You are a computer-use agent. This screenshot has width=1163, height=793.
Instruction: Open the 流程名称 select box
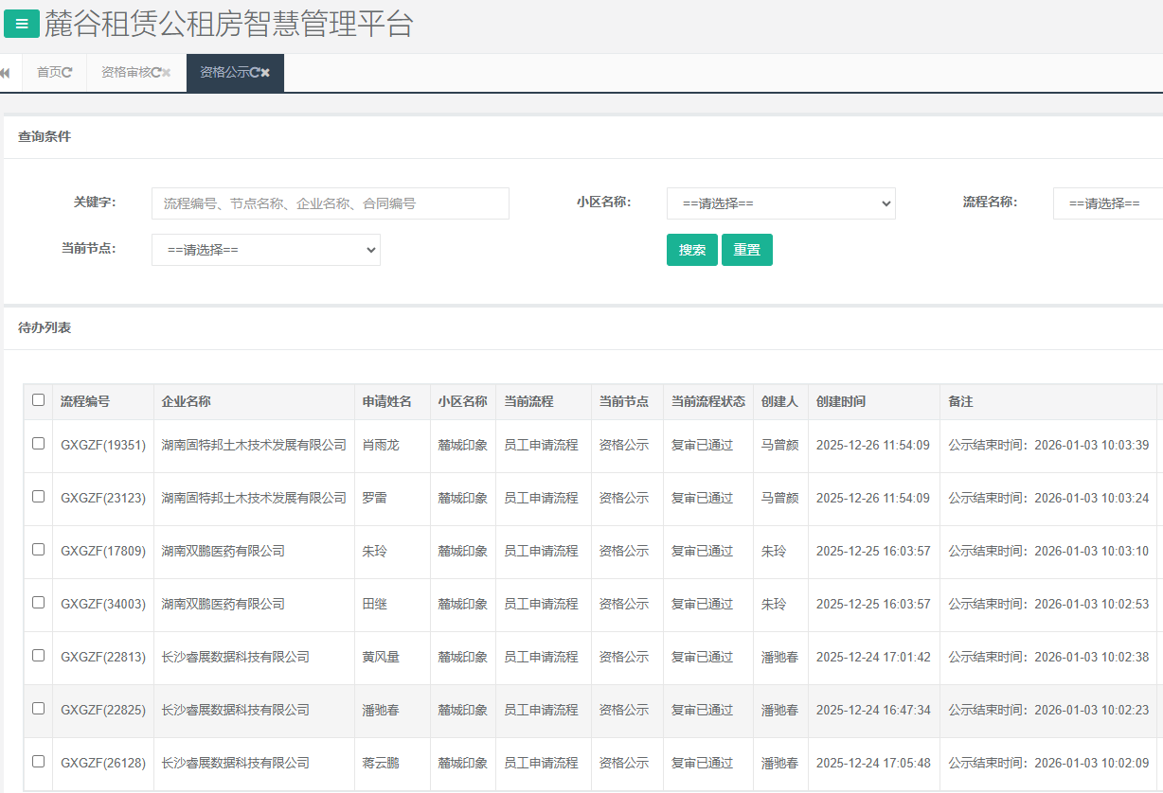[1106, 203]
